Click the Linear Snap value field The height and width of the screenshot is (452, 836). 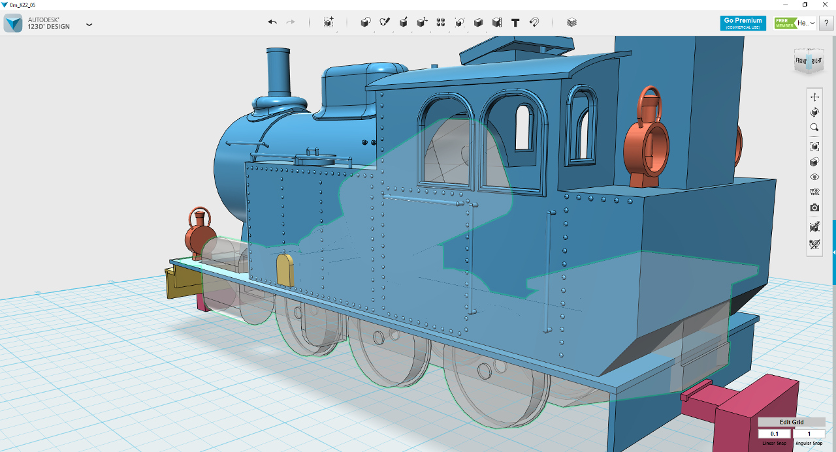point(775,434)
